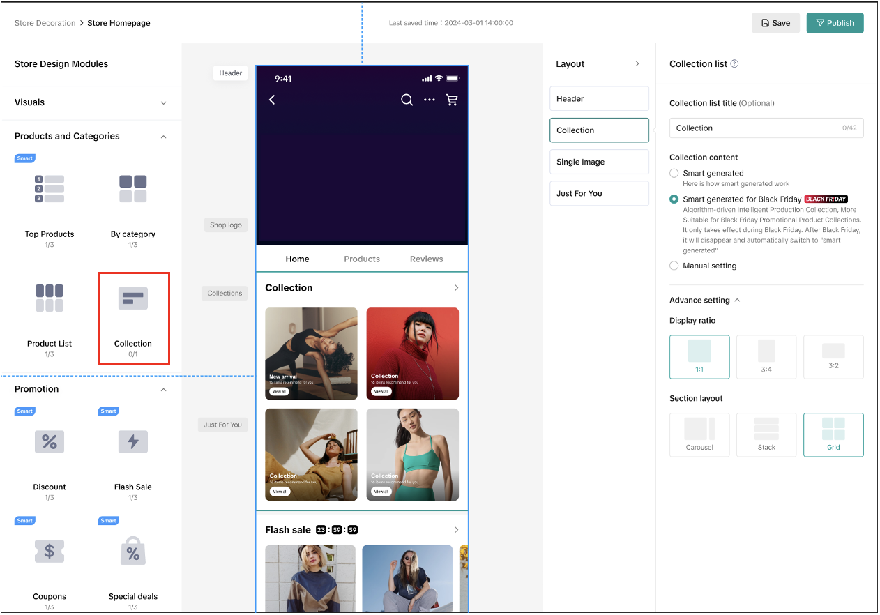This screenshot has height=615, width=880.
Task: Select the Smart generated radio option
Action: (674, 173)
